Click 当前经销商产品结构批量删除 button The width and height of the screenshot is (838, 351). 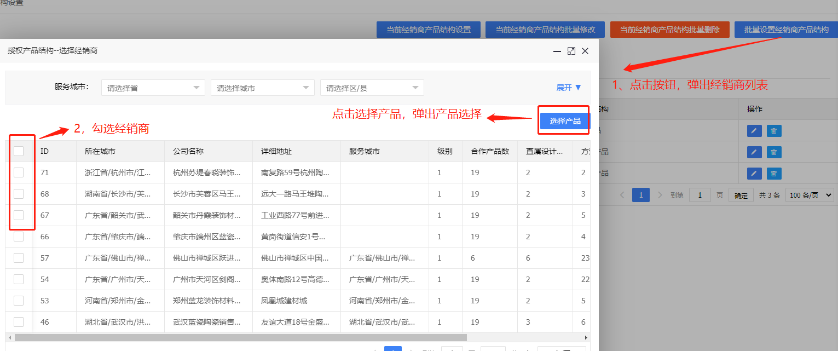[669, 30]
